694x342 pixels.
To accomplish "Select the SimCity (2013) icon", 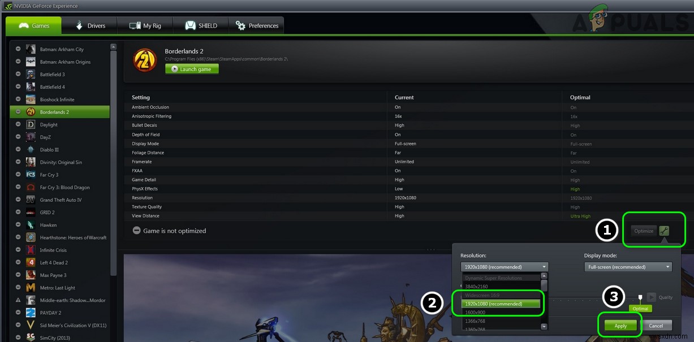I will coord(31,337).
